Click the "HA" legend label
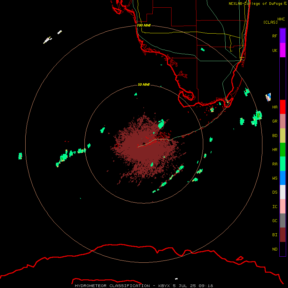Viewport: 288px width, 288px height. tap(275, 107)
